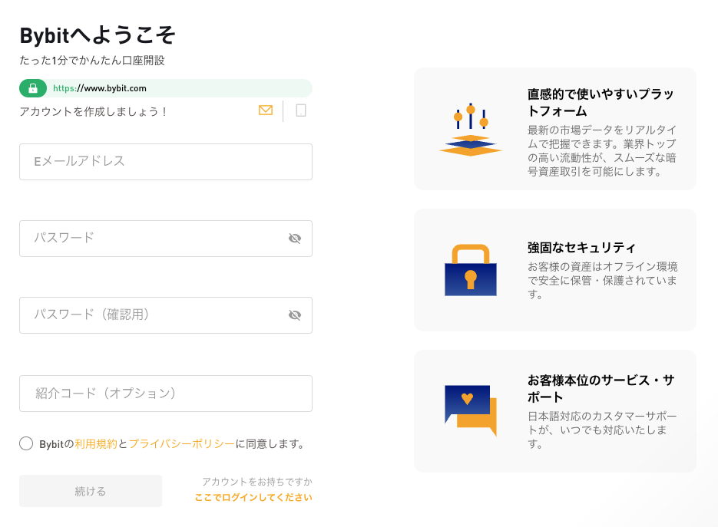Click the chat bubbles support illustration

click(x=471, y=410)
